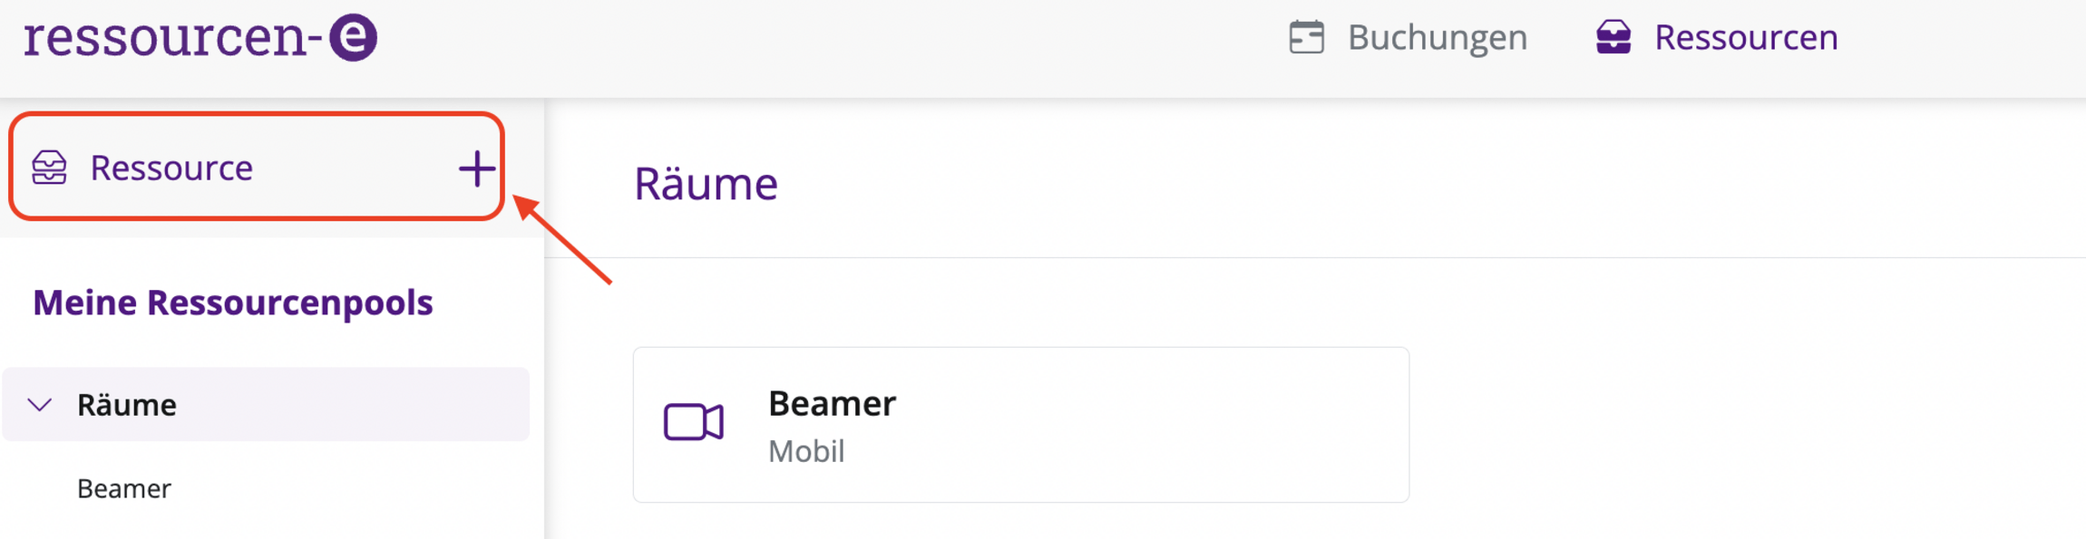The width and height of the screenshot is (2086, 539).
Task: Click the Mobil subtitle on the Beamer card
Action: click(x=805, y=450)
